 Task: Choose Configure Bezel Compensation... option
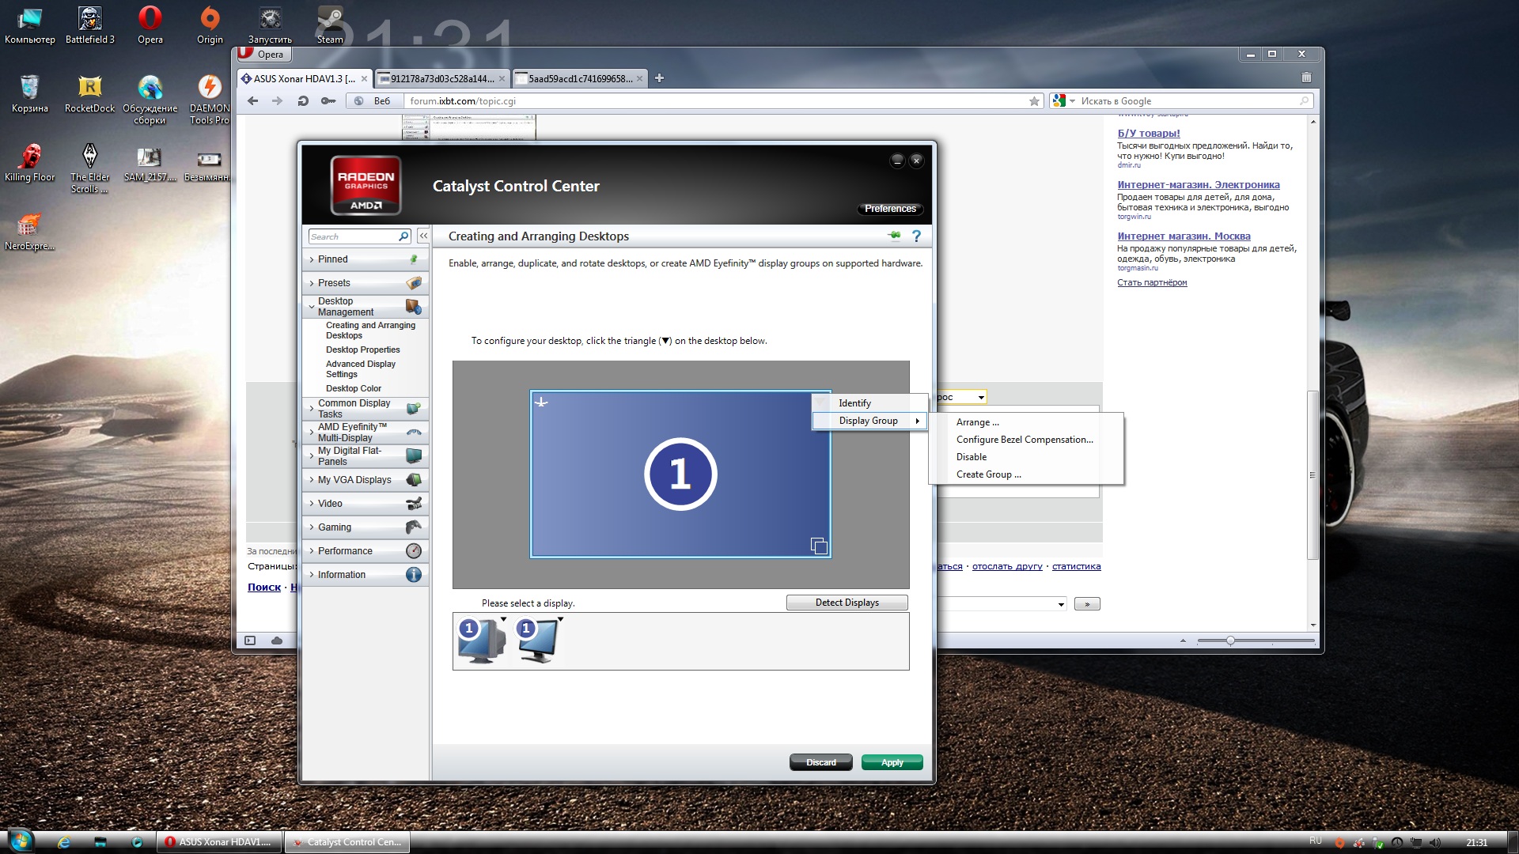(x=1025, y=440)
